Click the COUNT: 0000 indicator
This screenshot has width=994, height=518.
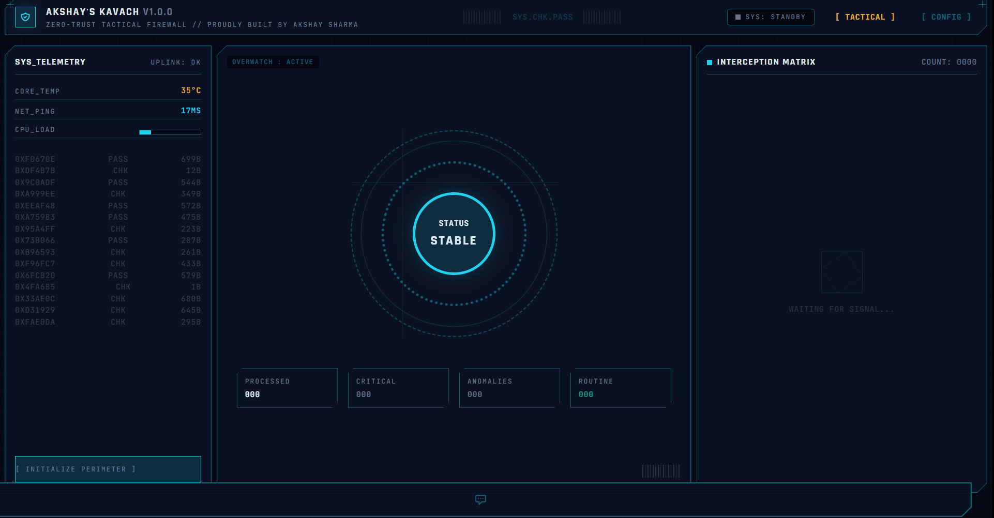pyautogui.click(x=949, y=62)
